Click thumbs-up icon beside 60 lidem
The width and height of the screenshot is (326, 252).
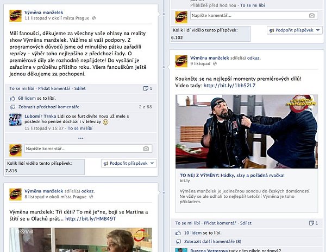coord(12,98)
